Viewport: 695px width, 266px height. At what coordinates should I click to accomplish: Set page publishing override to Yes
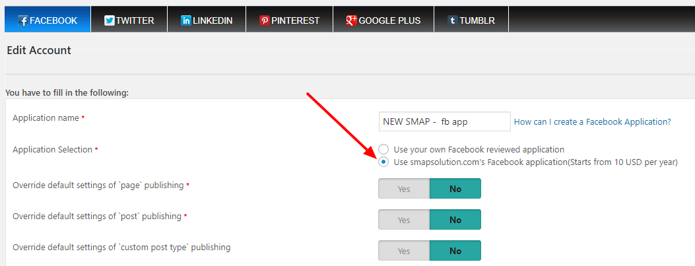click(404, 188)
